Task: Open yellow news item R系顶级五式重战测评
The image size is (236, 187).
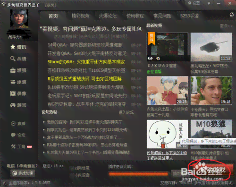Action: (84, 79)
